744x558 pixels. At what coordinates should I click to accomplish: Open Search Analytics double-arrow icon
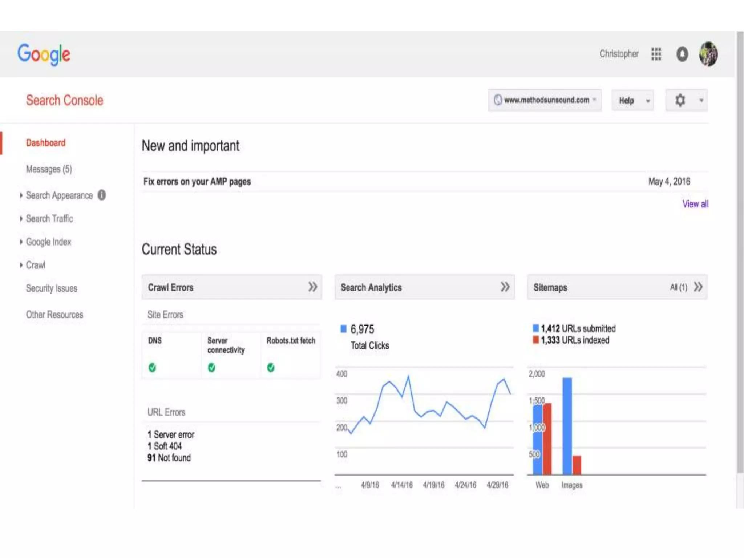[505, 287]
